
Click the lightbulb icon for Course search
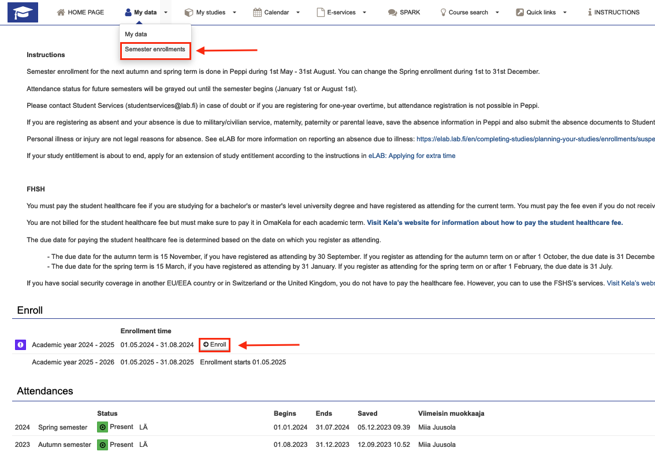(x=443, y=12)
